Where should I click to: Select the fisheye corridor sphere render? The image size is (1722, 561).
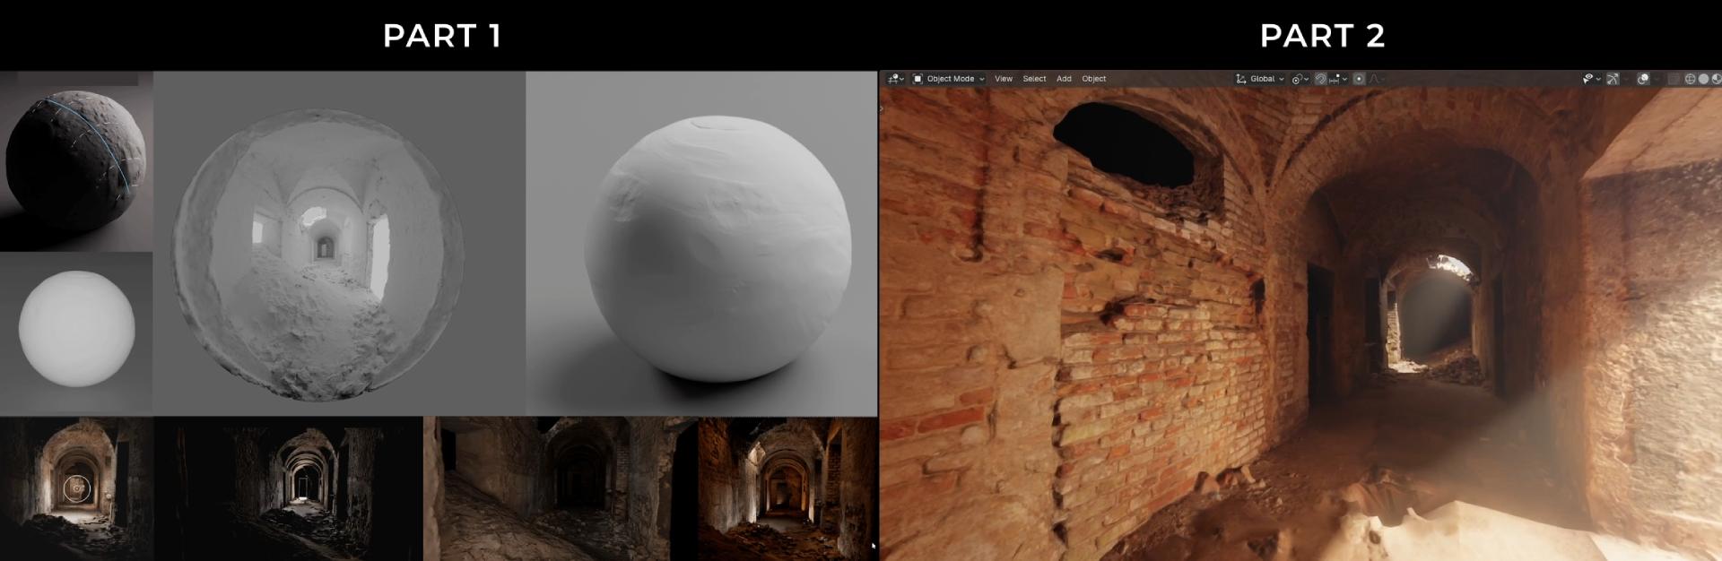point(339,244)
